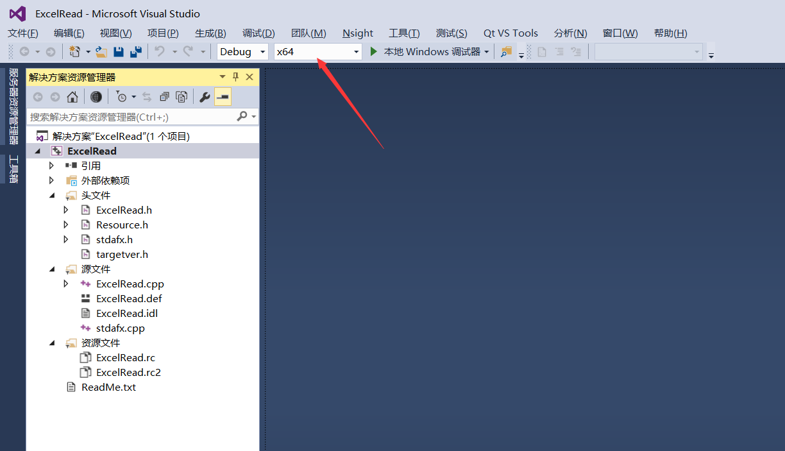Click the Open File folder icon
The width and height of the screenshot is (785, 451).
[101, 51]
